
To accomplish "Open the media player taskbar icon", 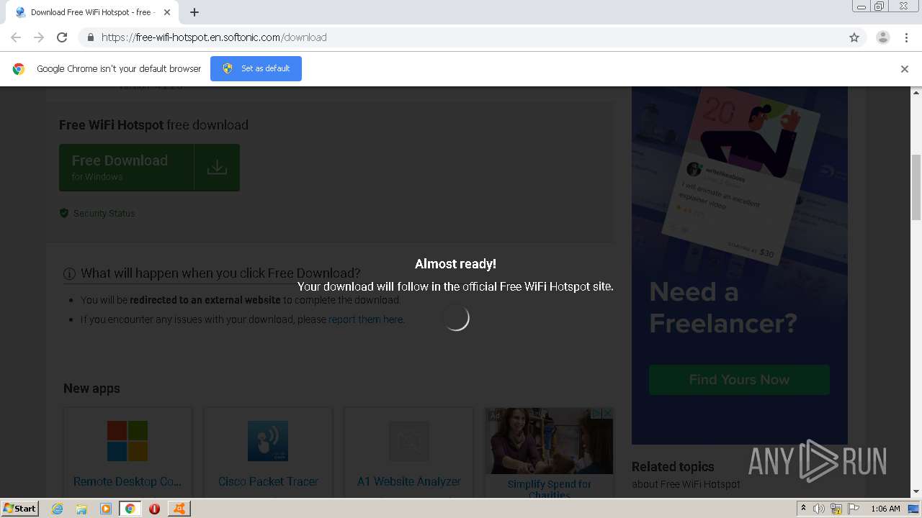I will point(106,509).
